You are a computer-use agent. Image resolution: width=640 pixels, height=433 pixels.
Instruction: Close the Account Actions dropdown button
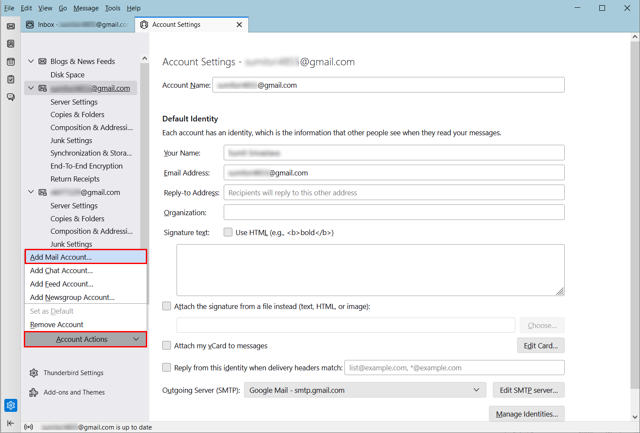[86, 339]
